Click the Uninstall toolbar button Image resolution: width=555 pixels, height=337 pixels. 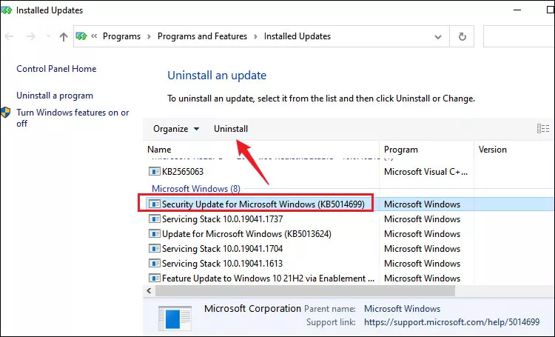231,129
